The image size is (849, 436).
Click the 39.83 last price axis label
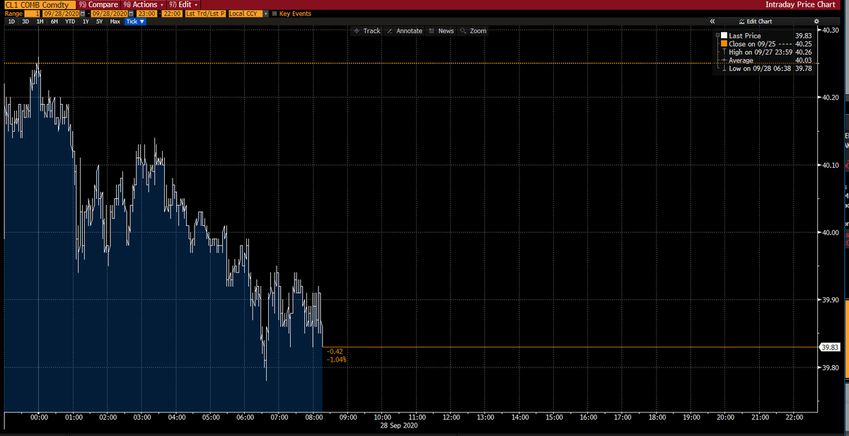(x=829, y=347)
